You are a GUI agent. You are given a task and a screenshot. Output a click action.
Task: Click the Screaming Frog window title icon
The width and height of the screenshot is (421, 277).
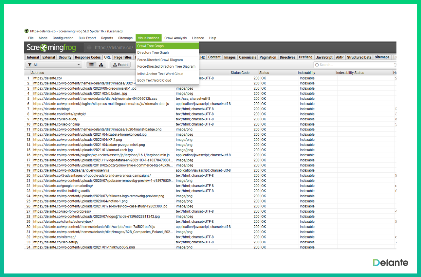point(27,31)
